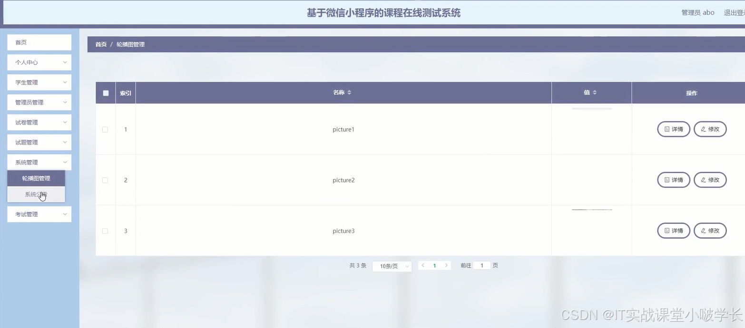
Task: Click the picture3 name cell
Action: [x=343, y=231]
